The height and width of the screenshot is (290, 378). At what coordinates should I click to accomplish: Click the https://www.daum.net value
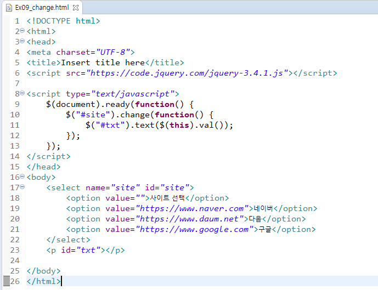190,219
